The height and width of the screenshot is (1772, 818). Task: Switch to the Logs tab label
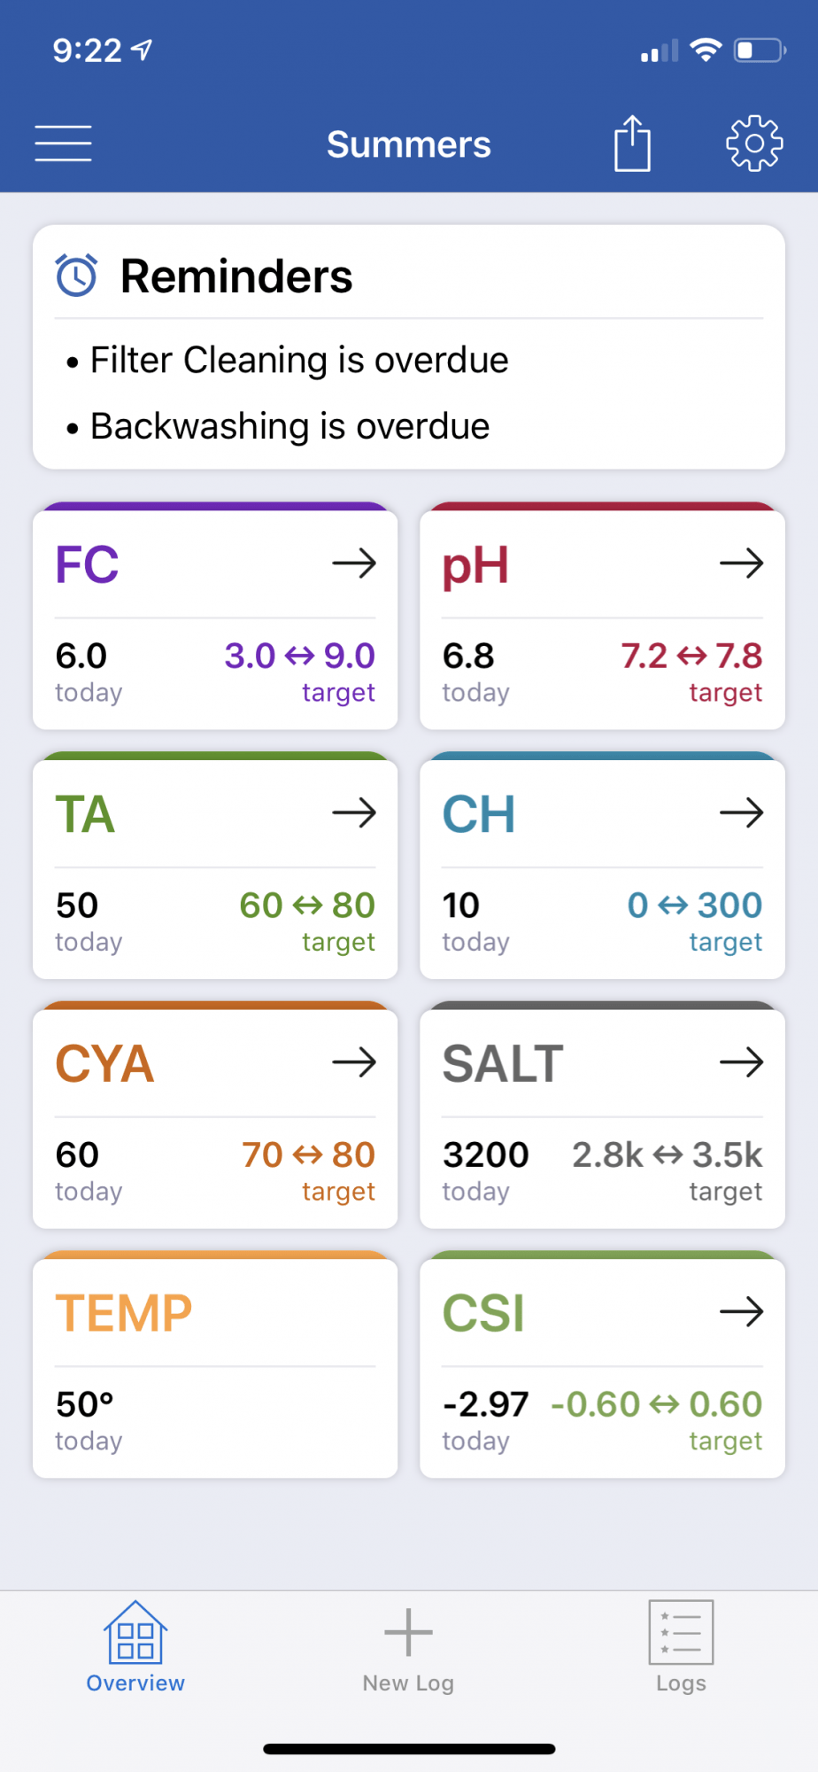pyautogui.click(x=681, y=1683)
